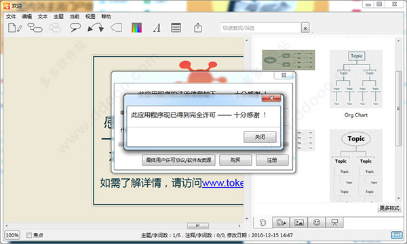The height and width of the screenshot is (244, 407).
Task: Select the Org Chart style thumbnail
Action: click(x=356, y=79)
